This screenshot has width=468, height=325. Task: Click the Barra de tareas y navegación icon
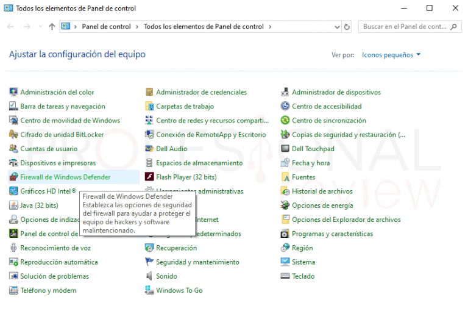point(13,106)
